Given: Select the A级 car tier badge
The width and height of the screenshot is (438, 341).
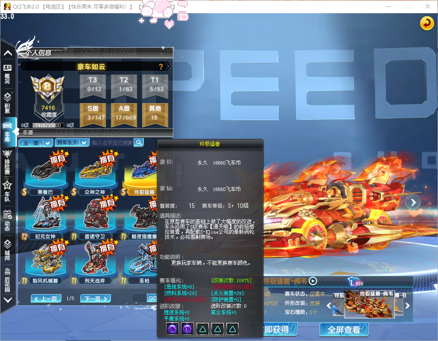Looking at the screenshot, I should click(124, 115).
